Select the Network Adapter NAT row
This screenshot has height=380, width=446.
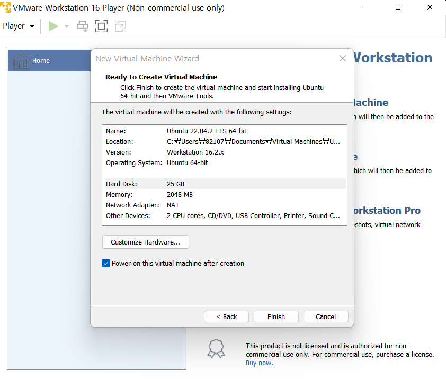coord(225,205)
